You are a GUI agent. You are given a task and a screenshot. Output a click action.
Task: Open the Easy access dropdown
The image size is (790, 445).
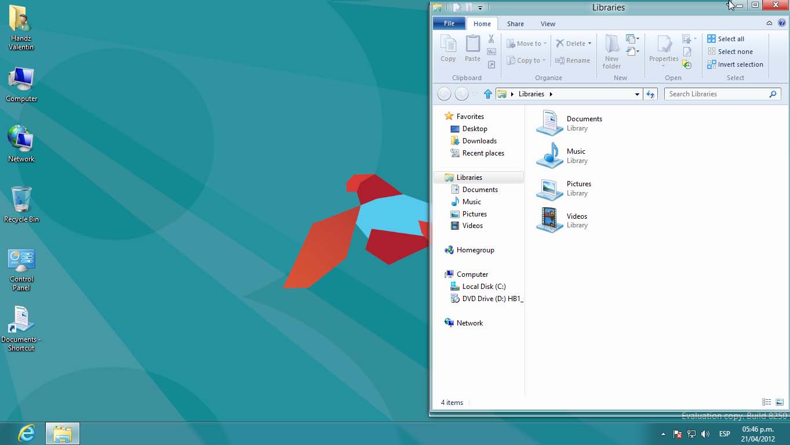632,52
